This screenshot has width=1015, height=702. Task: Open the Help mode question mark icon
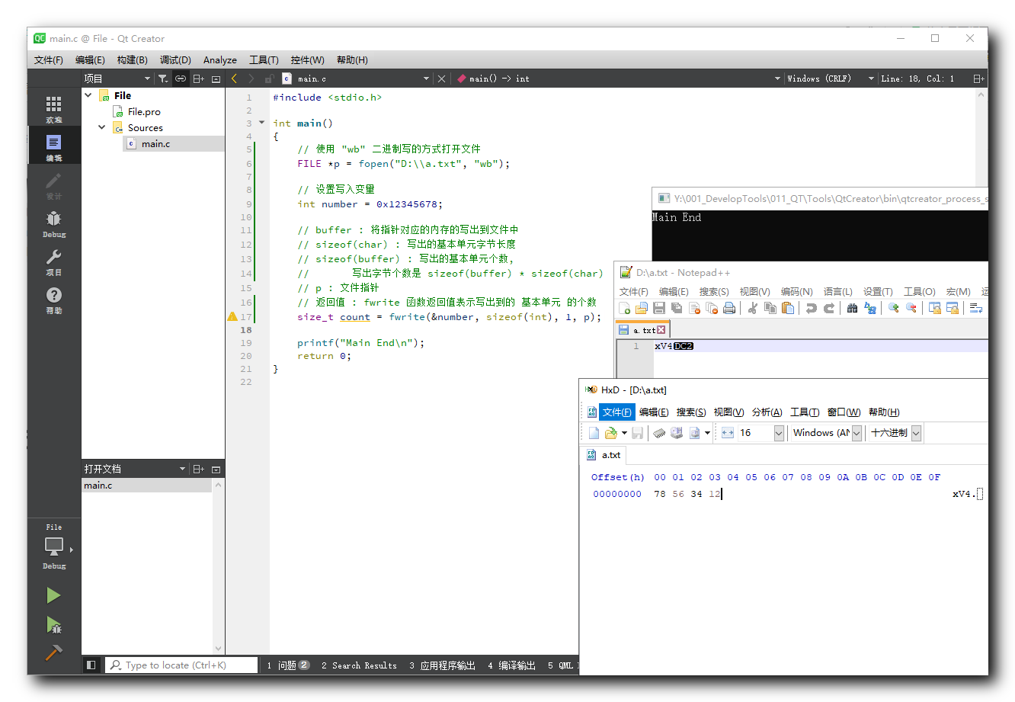[53, 300]
